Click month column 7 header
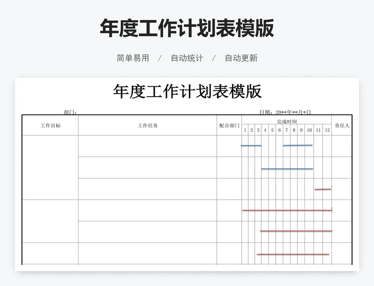The image size is (374, 286). point(287,130)
